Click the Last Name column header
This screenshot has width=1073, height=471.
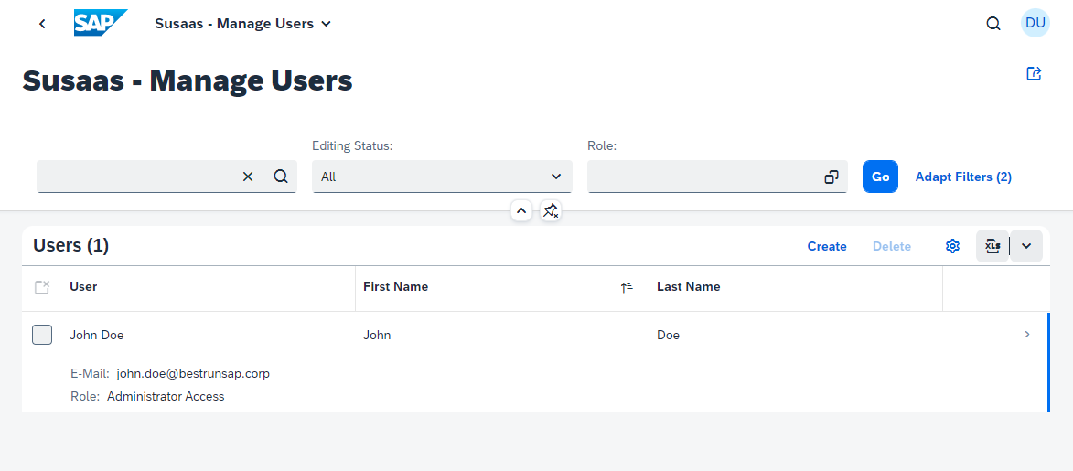(796, 287)
